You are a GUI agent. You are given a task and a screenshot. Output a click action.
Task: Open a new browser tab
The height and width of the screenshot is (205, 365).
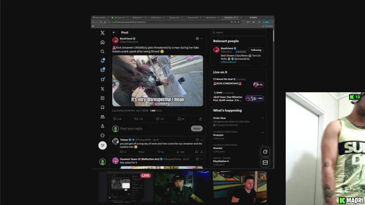(241, 17)
